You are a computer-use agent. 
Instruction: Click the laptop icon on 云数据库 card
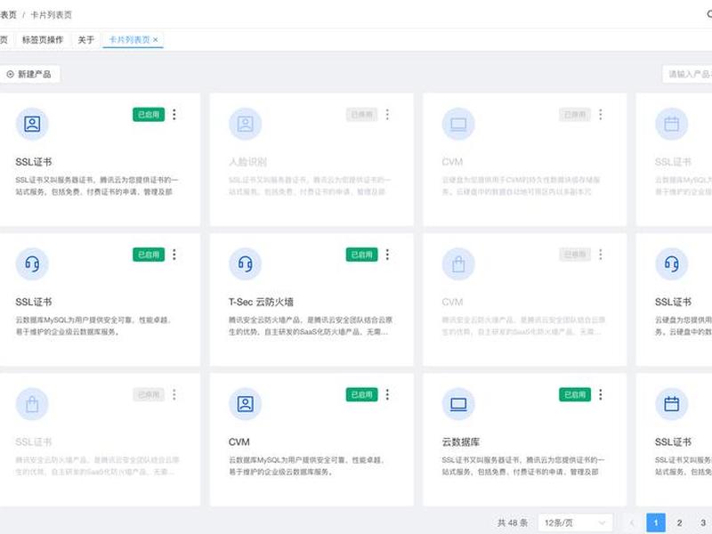(x=458, y=404)
